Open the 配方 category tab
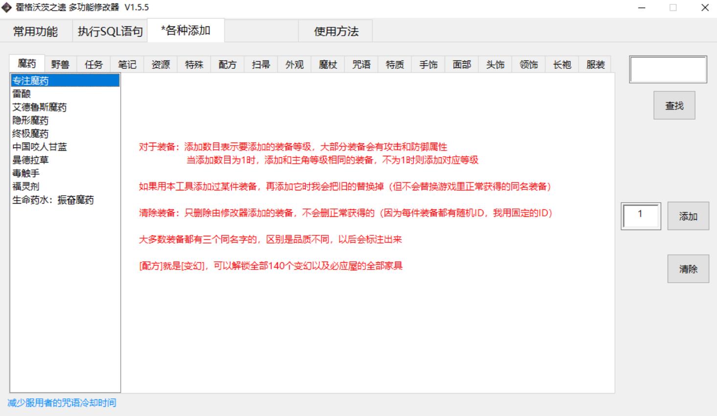 [227, 64]
